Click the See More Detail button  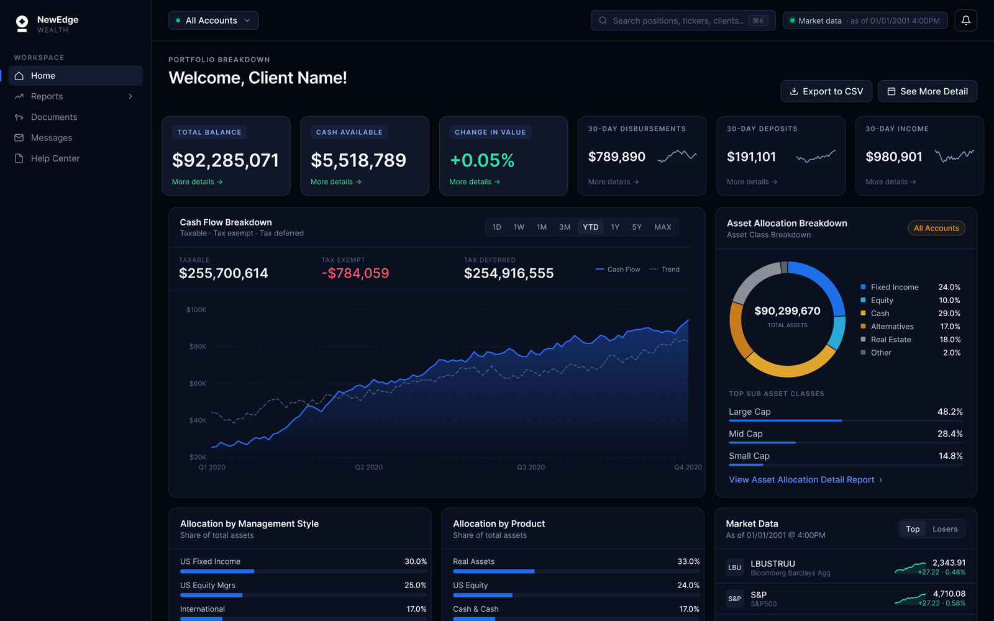pos(928,91)
